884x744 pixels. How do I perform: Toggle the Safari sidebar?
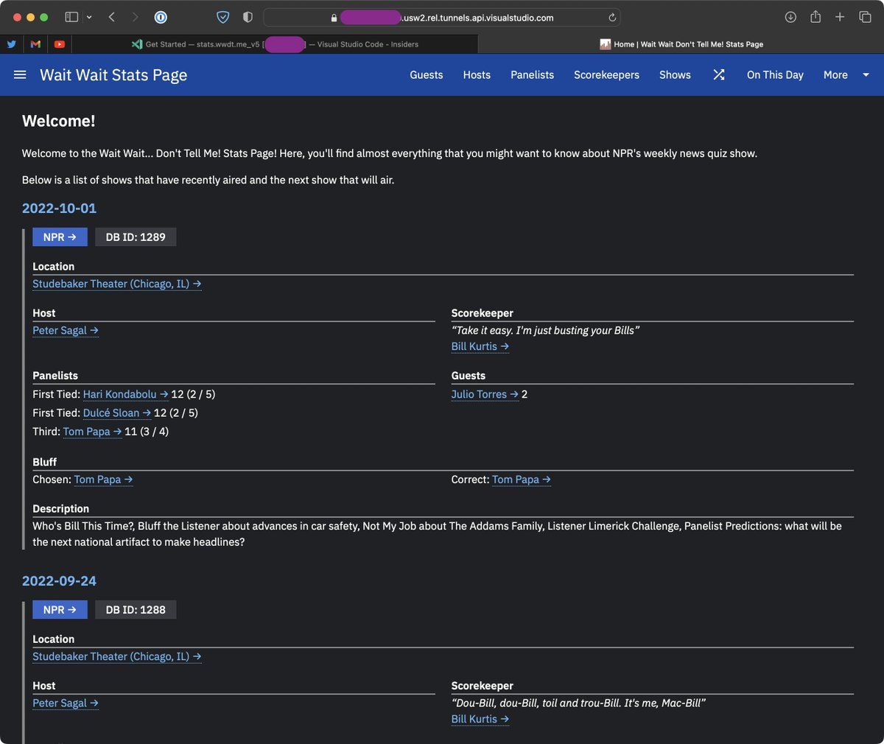pos(71,17)
